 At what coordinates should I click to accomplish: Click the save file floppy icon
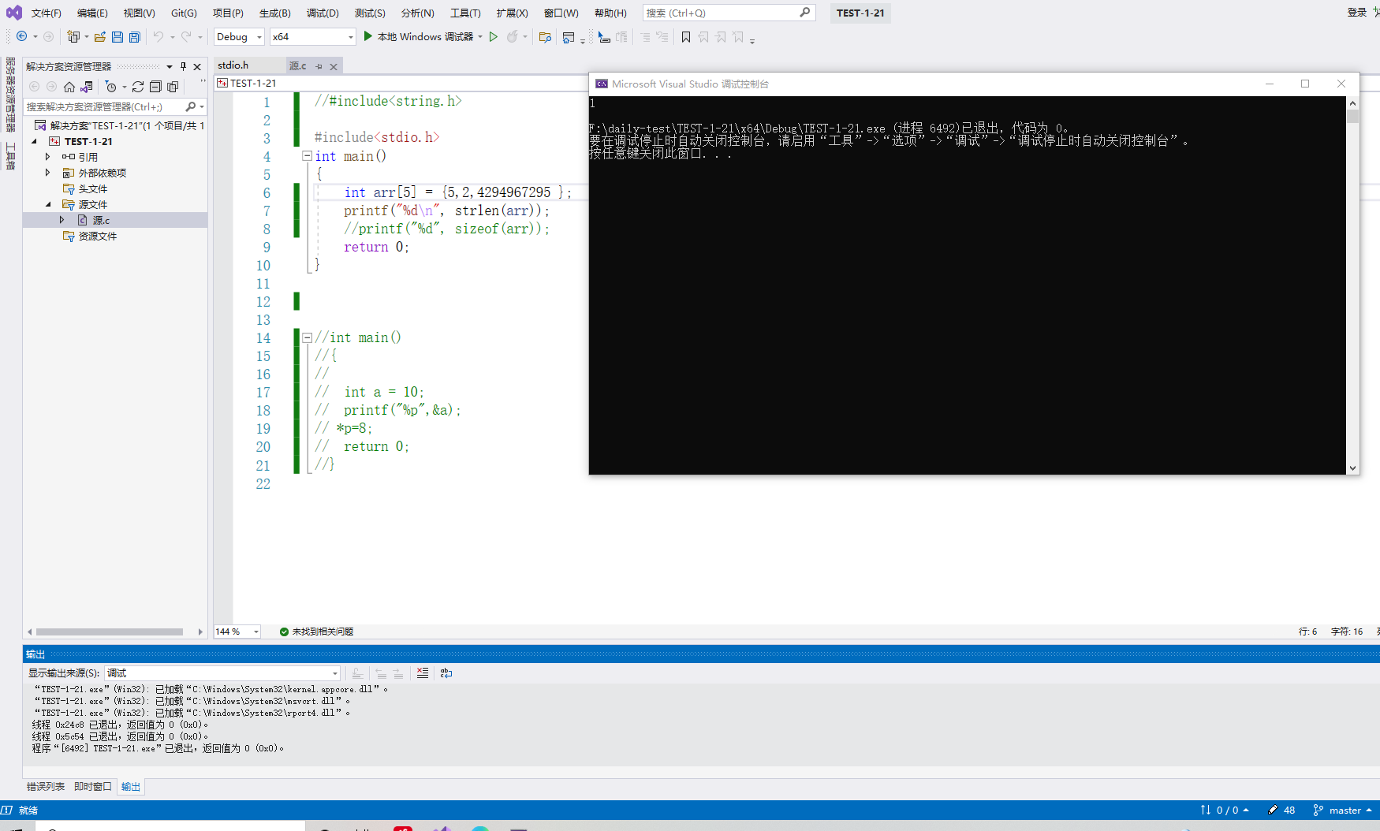pos(117,36)
